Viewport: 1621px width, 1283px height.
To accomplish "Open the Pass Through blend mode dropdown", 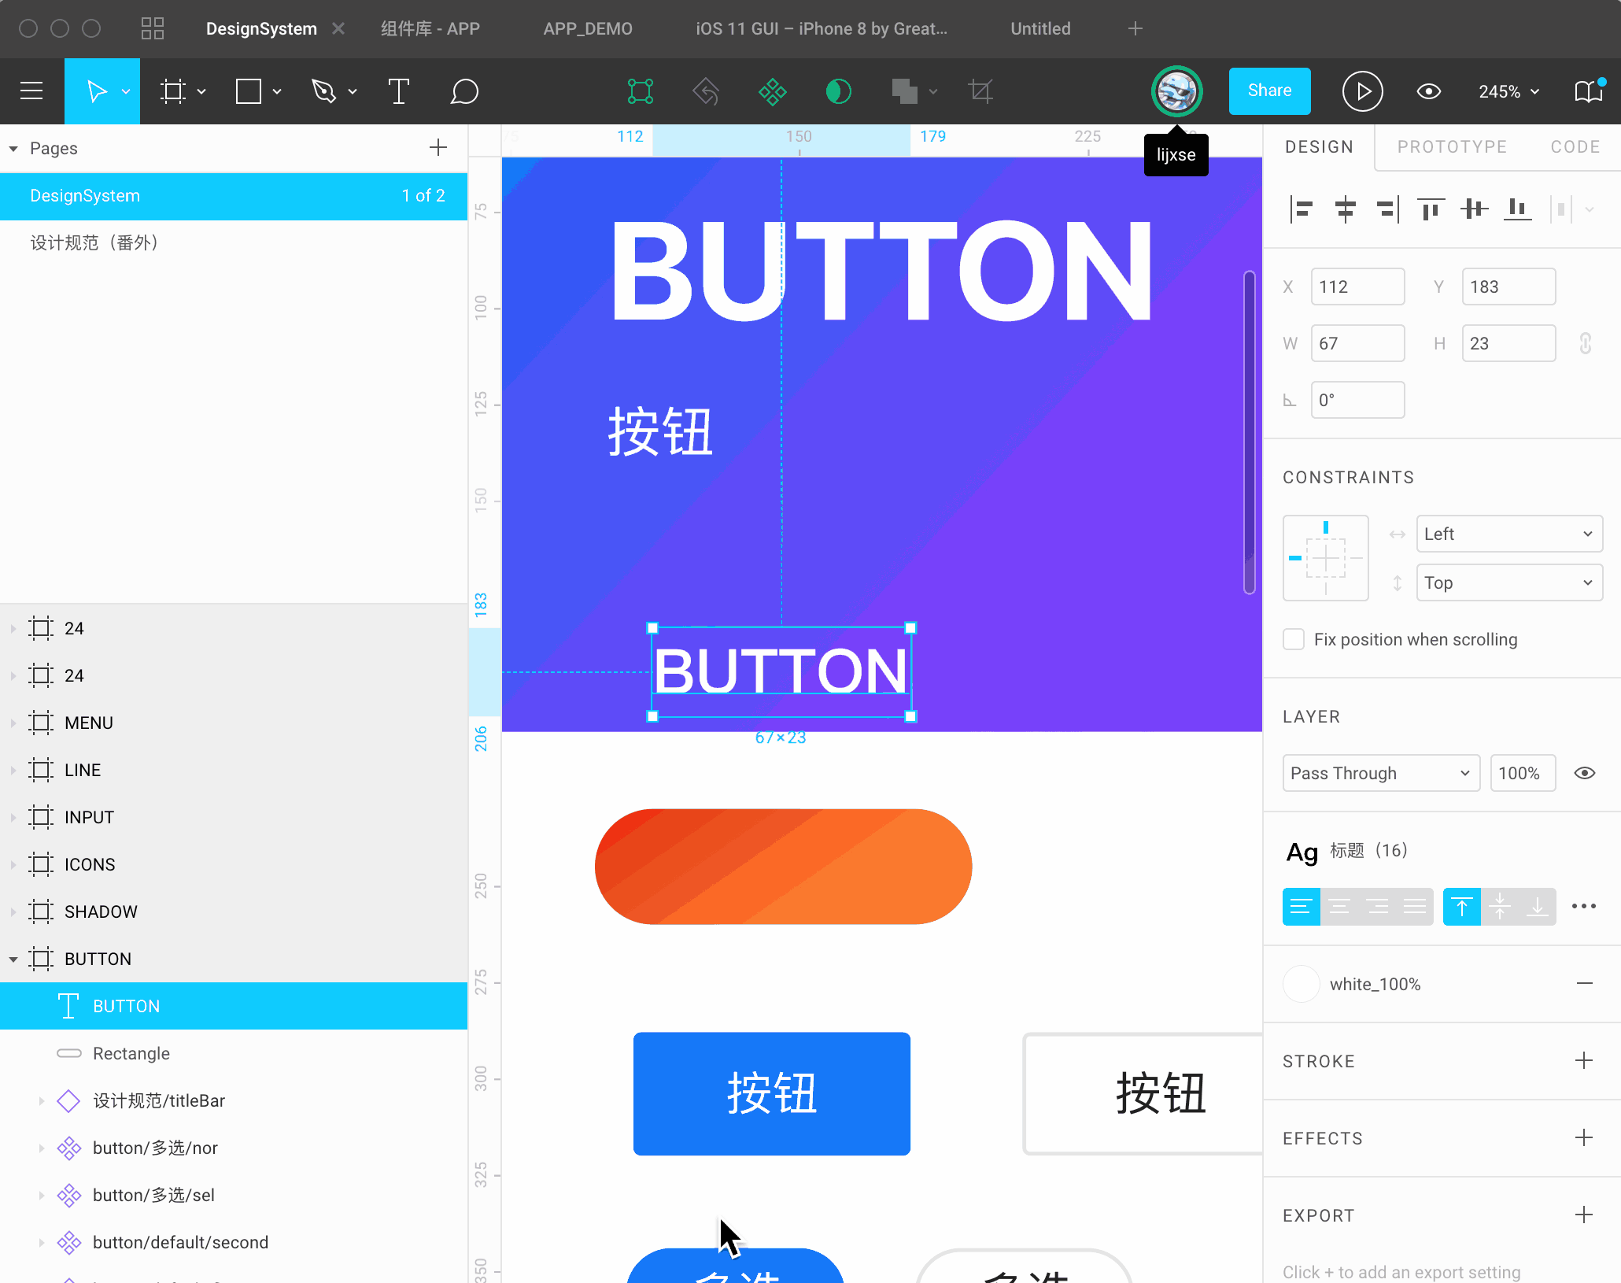I will [x=1380, y=773].
